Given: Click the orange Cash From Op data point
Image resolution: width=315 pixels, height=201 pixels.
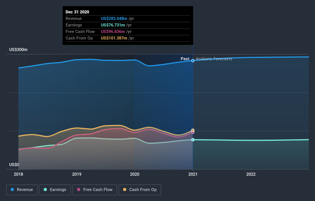Looking at the screenshot, I should (x=193, y=130).
